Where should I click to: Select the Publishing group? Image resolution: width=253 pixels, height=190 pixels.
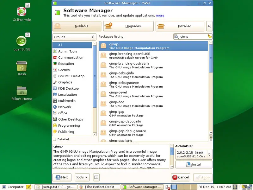pos(72,132)
